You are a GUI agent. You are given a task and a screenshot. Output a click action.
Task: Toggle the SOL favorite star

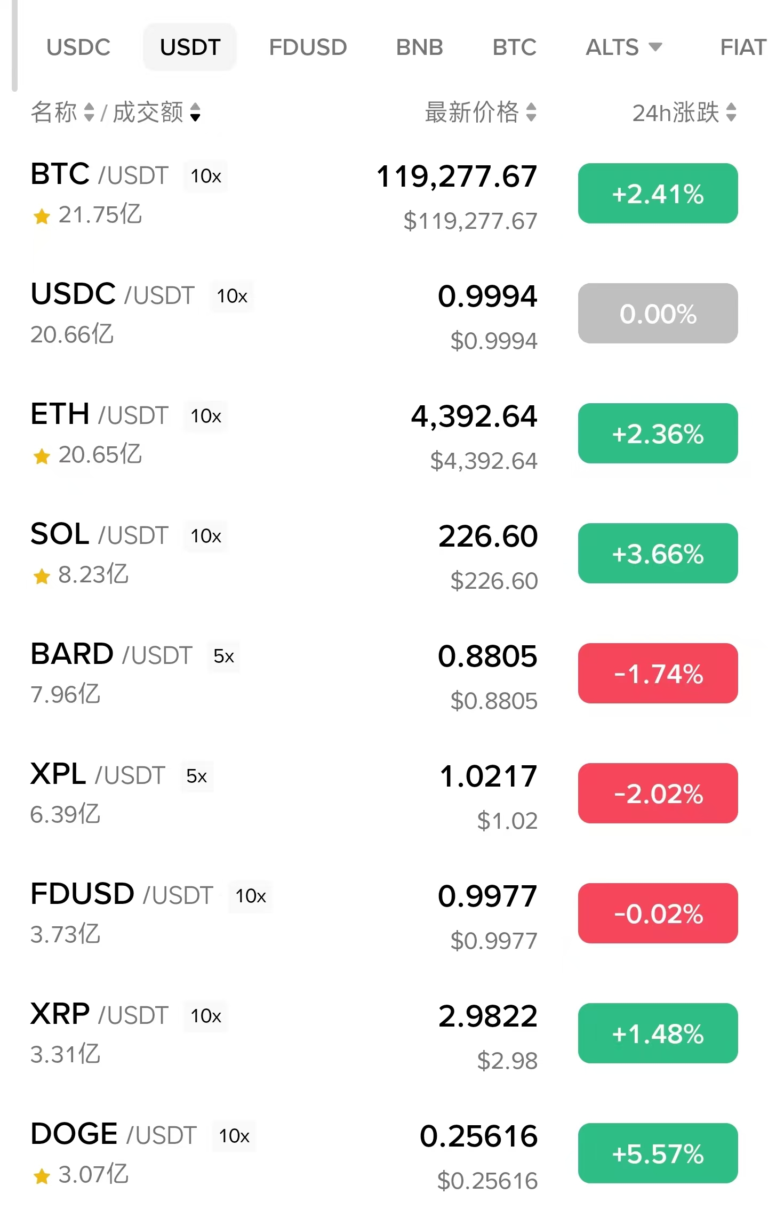coord(42,576)
